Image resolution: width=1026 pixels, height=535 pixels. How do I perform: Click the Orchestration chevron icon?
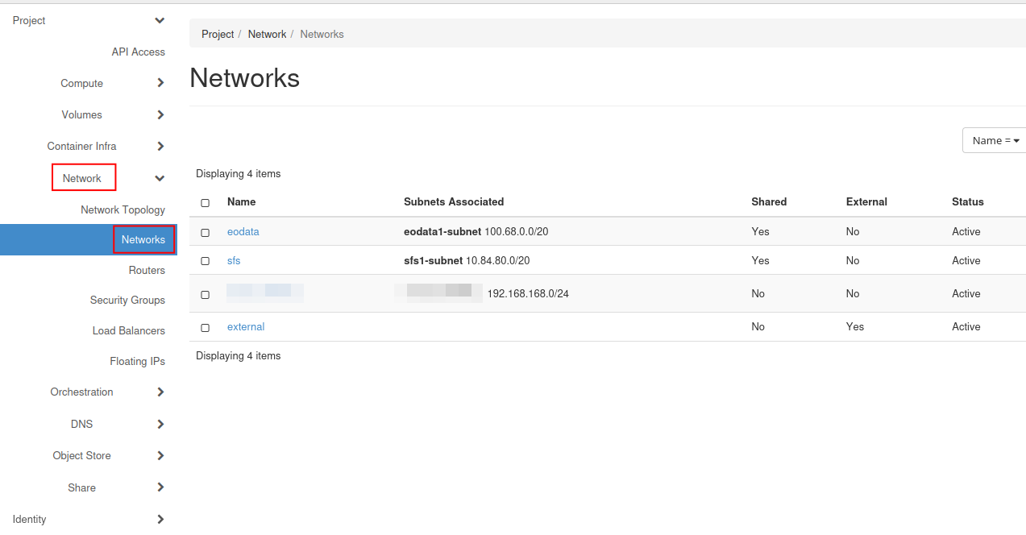pyautogui.click(x=160, y=392)
